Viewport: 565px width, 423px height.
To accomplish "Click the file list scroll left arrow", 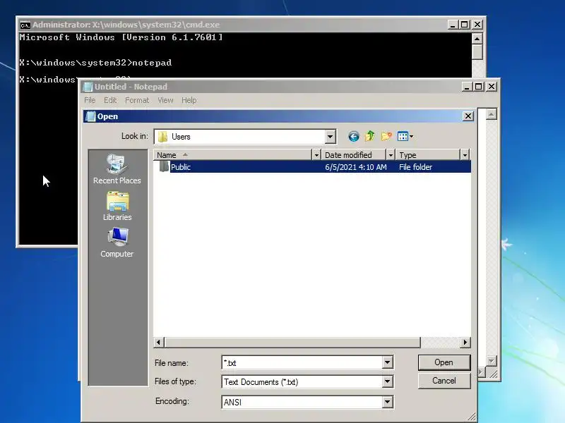I will [159, 343].
